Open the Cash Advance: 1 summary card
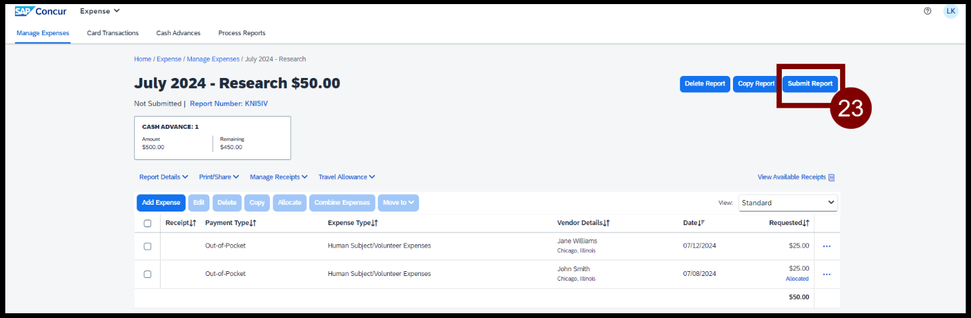The image size is (971, 318). [212, 138]
